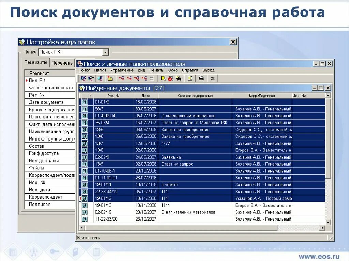The width and height of the screenshot is (349, 261).
Task: Click the grey list view toolbar icon
Action: (x=152, y=78)
